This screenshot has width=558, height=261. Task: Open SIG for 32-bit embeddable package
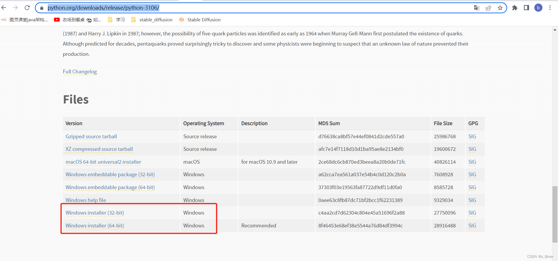pos(472,174)
